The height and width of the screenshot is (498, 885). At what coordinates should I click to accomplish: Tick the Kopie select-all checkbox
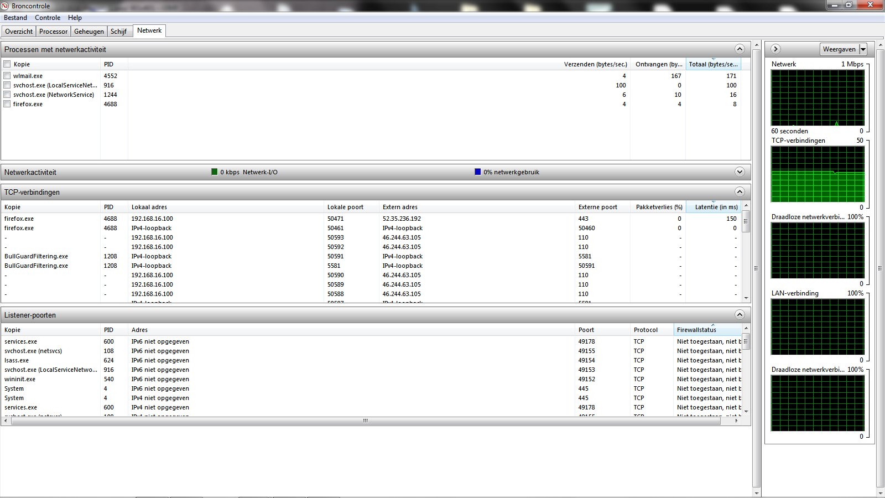point(7,64)
